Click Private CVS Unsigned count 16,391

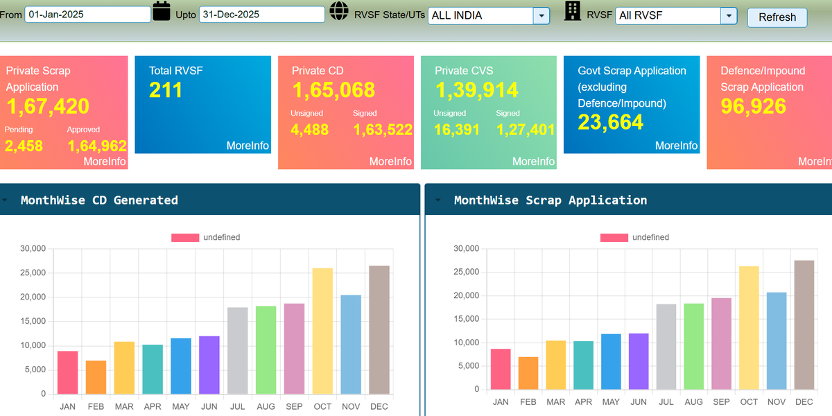point(456,130)
